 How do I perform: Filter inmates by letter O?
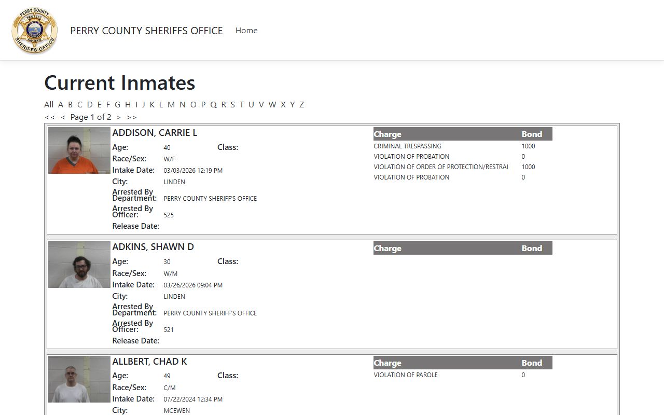coord(193,104)
